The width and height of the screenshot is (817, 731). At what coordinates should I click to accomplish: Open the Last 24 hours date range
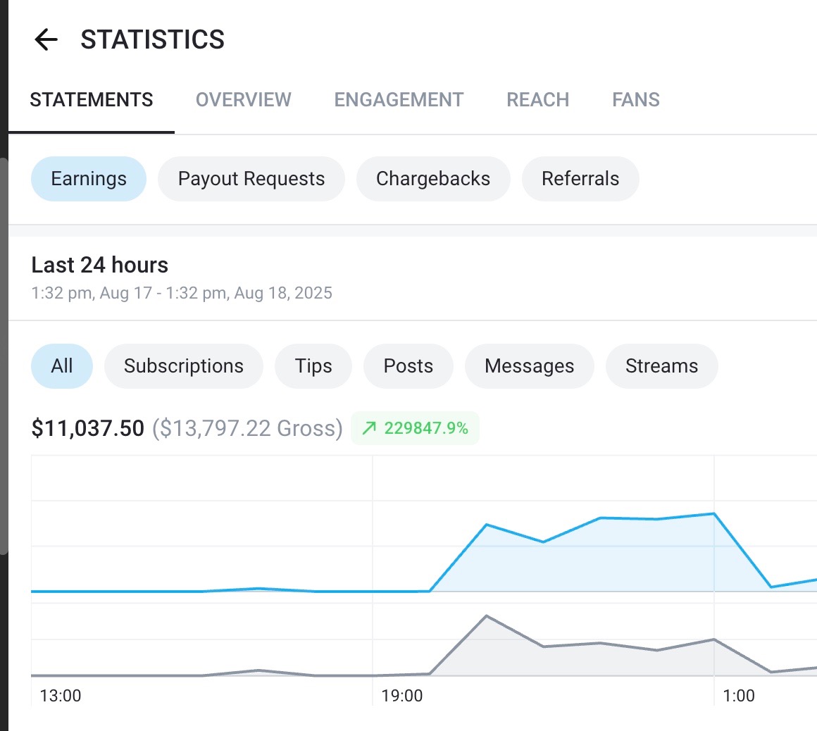tap(100, 265)
